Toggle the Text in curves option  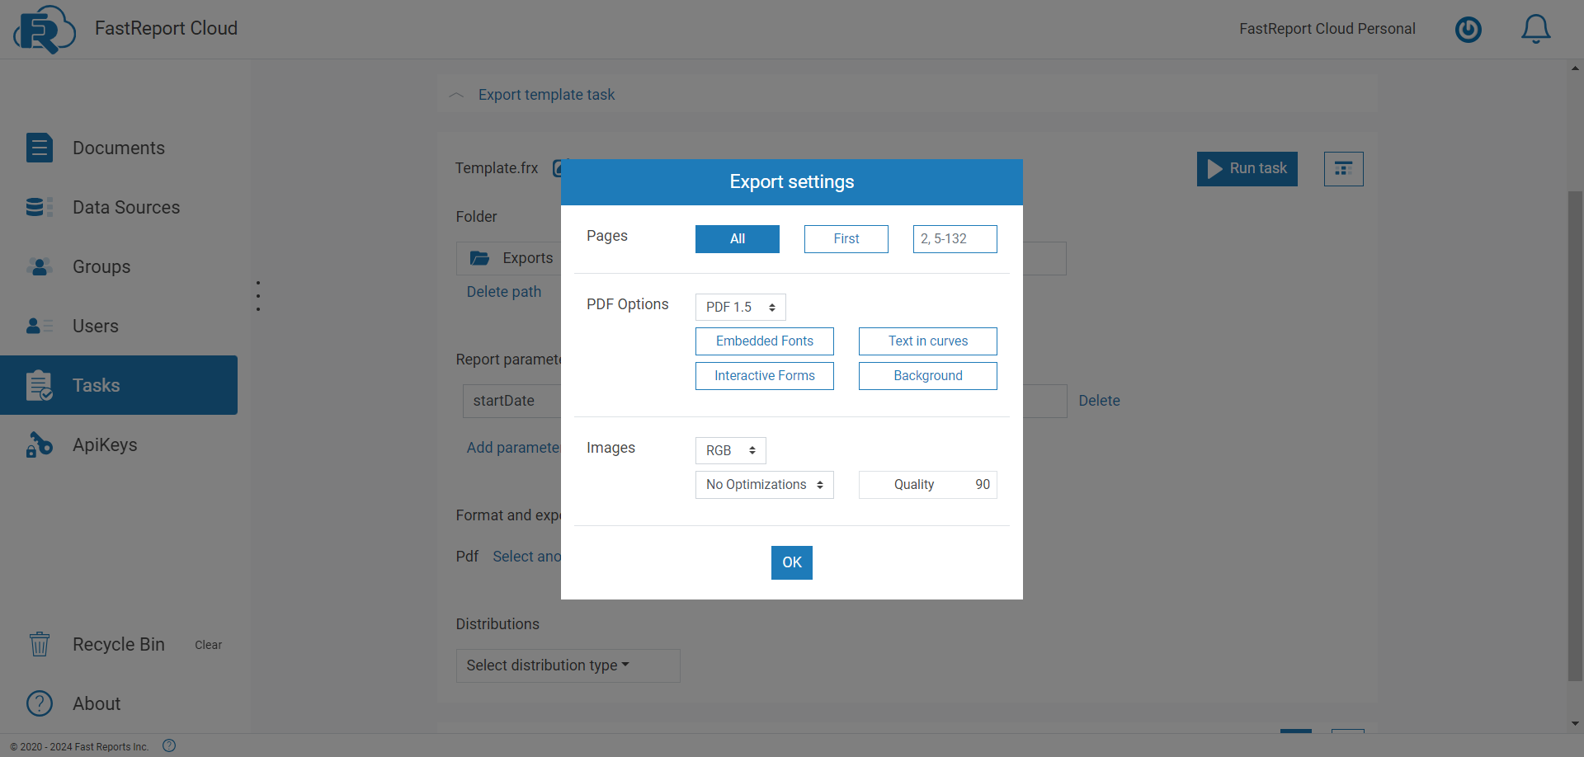(927, 341)
